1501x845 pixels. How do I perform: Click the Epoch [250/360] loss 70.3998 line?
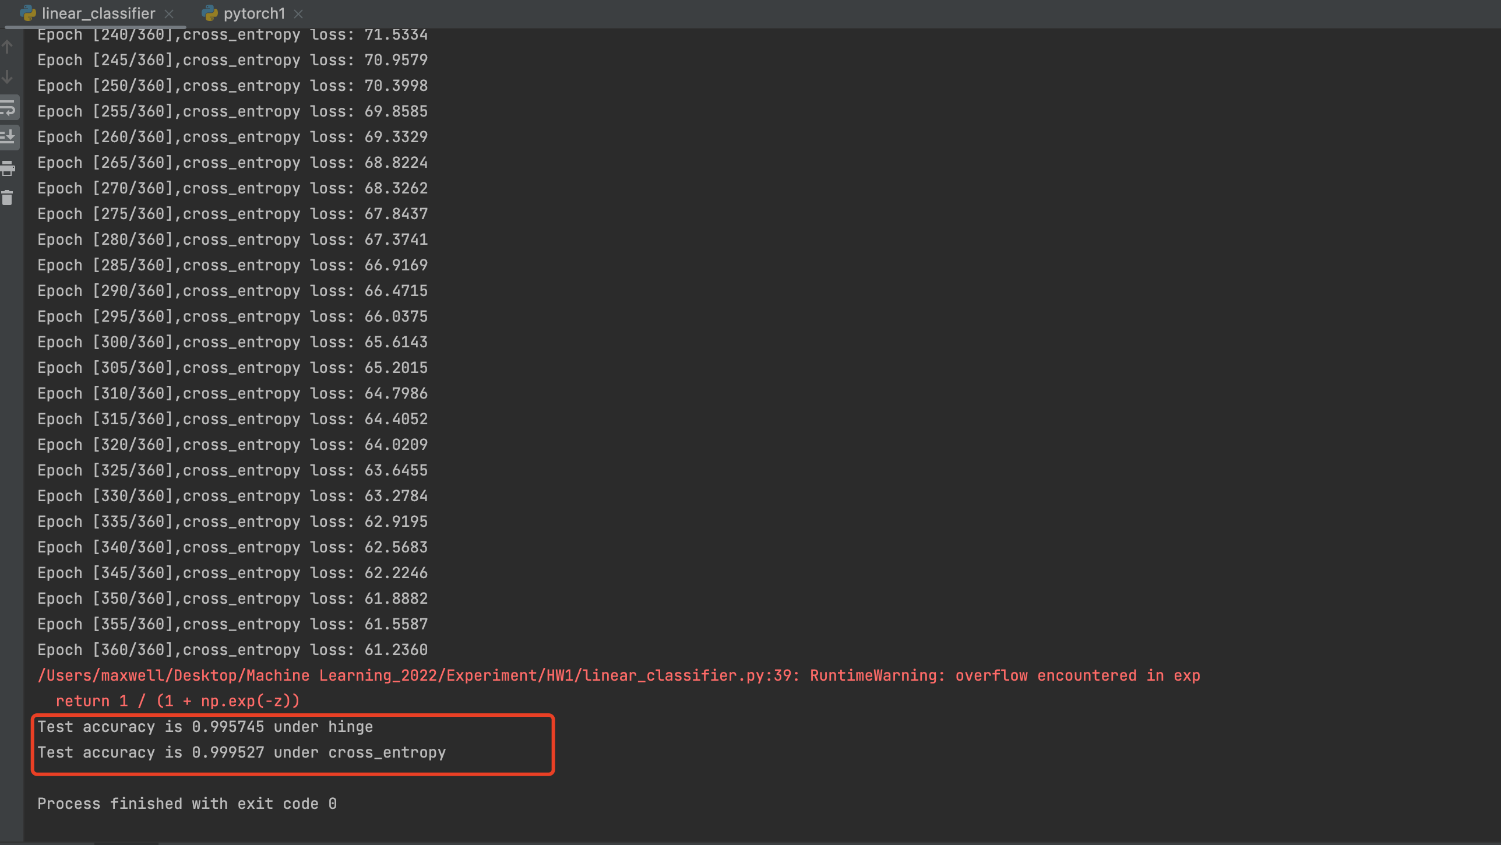click(232, 86)
